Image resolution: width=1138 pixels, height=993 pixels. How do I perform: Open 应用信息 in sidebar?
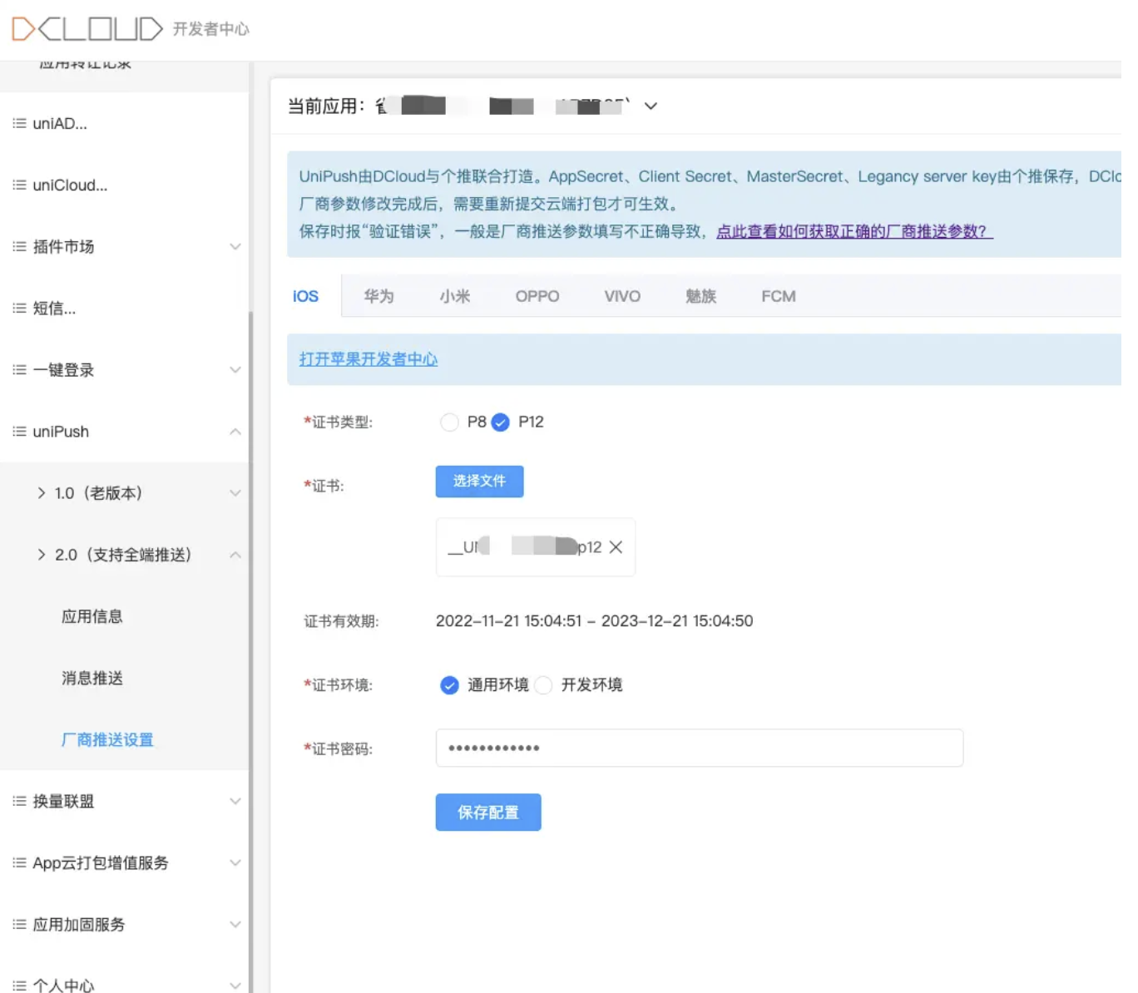pos(92,616)
